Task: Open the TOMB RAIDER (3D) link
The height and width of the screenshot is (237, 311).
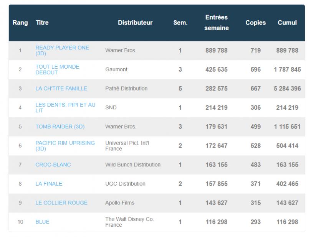Action: [60, 127]
